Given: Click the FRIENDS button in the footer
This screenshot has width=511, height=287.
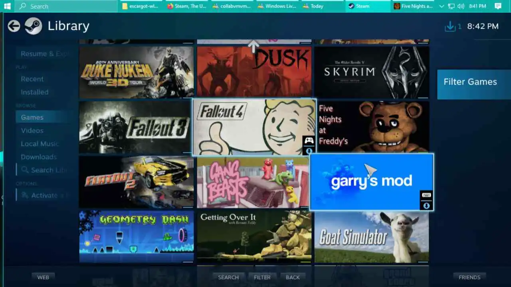Looking at the screenshot, I should tap(469, 277).
